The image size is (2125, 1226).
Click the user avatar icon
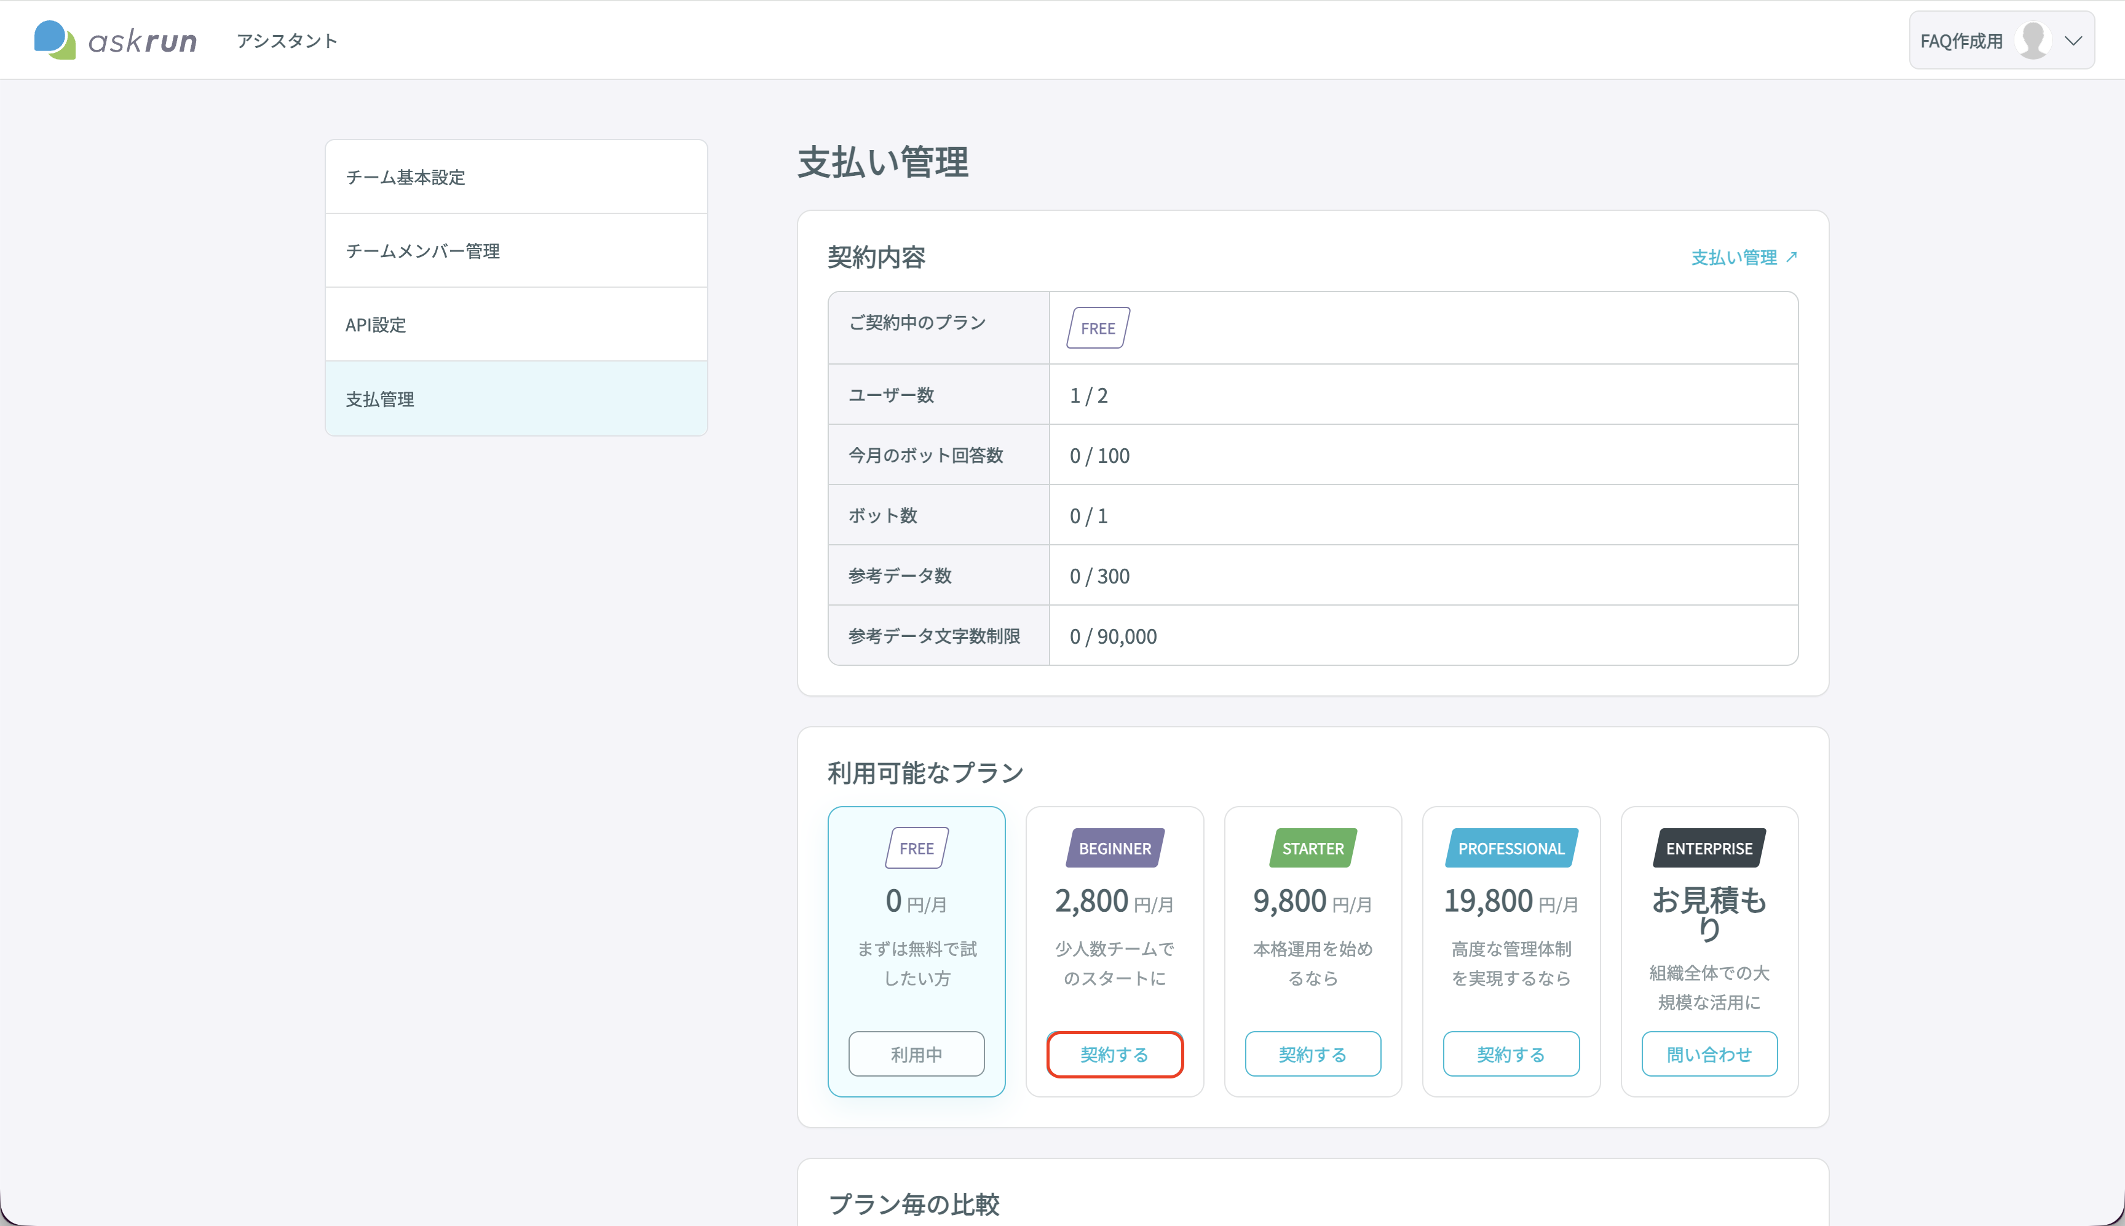click(x=2033, y=41)
